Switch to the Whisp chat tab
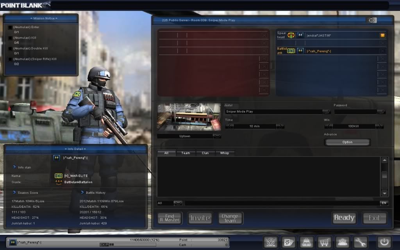This screenshot has width=400, height=250. [x=225, y=153]
